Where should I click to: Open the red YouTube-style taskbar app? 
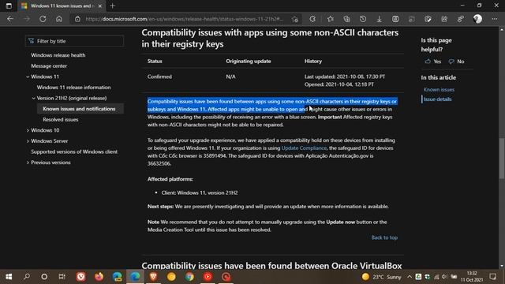point(208,277)
